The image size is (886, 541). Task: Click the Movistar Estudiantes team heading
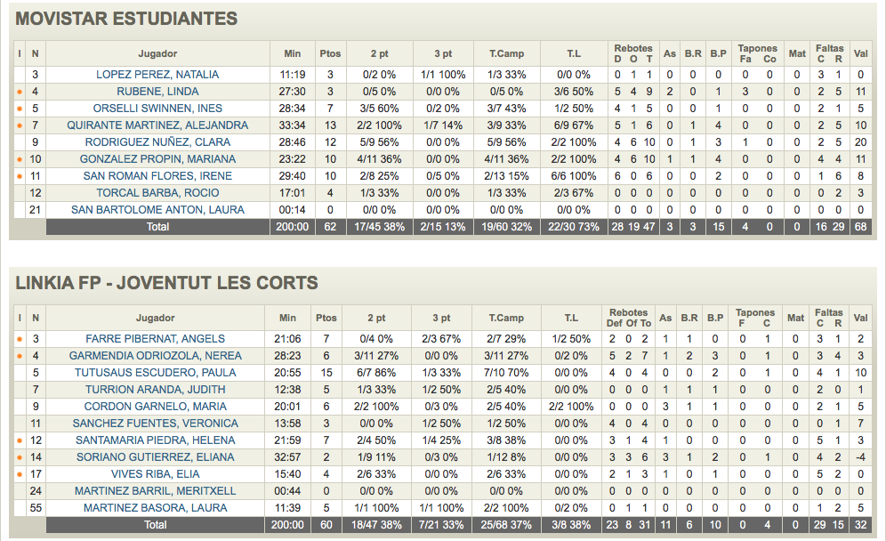[x=126, y=19]
